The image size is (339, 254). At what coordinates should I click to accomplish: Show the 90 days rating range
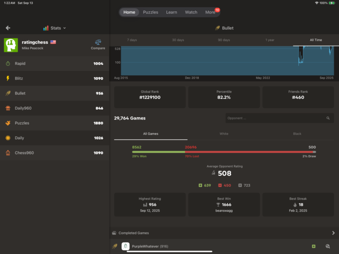[x=224, y=40]
